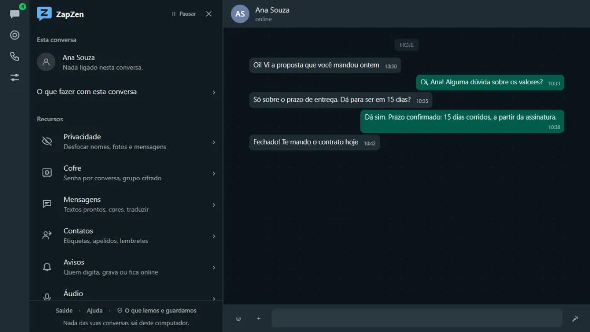Image resolution: width=590 pixels, height=332 pixels.
Task: Click the 'online' status under Ana Souza
Action: pyautogui.click(x=263, y=19)
